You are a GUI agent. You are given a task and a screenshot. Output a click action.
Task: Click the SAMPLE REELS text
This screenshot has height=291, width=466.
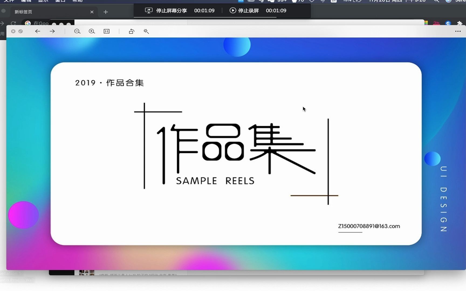click(215, 181)
